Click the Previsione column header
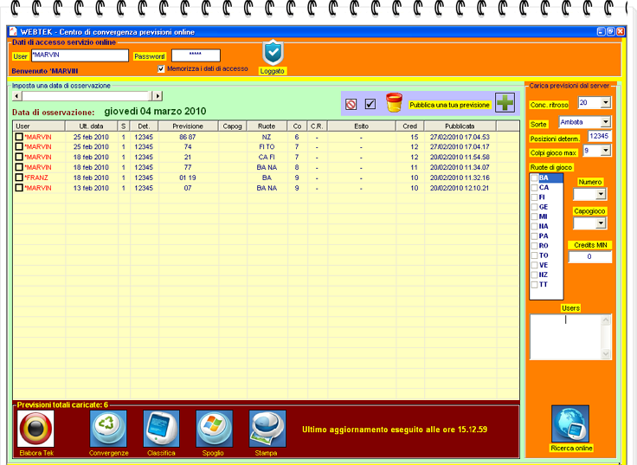This screenshot has width=637, height=465. 188,126
